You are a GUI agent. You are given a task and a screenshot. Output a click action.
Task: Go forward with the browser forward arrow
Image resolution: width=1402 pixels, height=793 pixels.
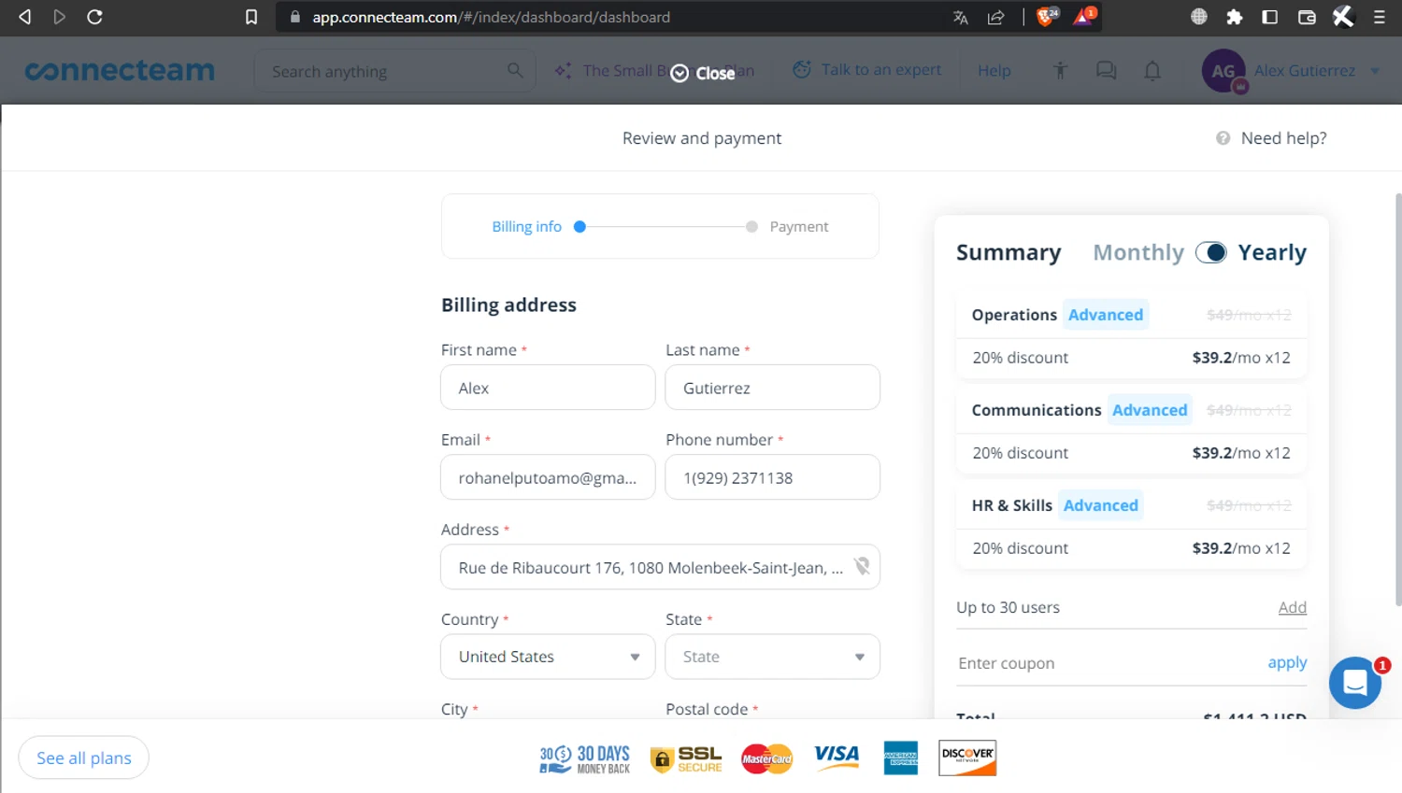60,17
